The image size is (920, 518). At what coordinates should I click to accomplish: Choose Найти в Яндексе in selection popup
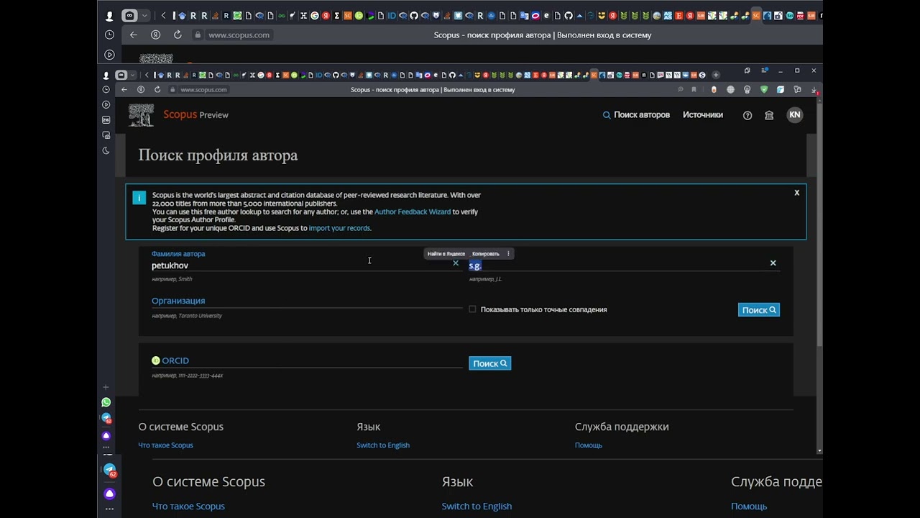[446, 253]
